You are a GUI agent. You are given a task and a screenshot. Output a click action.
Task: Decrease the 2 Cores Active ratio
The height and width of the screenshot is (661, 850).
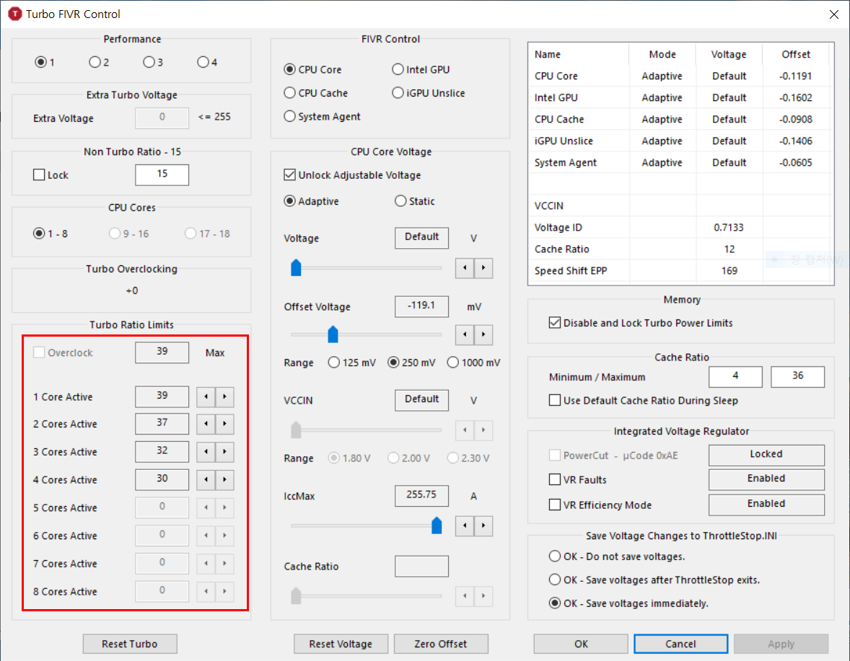pyautogui.click(x=206, y=423)
